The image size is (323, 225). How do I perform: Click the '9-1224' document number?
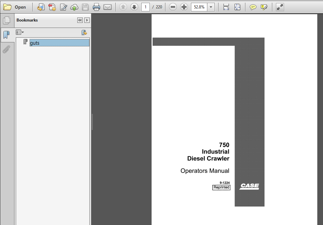point(225,183)
